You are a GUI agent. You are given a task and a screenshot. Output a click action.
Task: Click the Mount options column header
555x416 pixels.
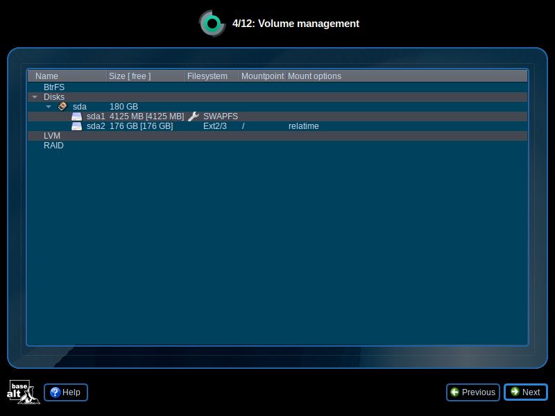[407, 76]
